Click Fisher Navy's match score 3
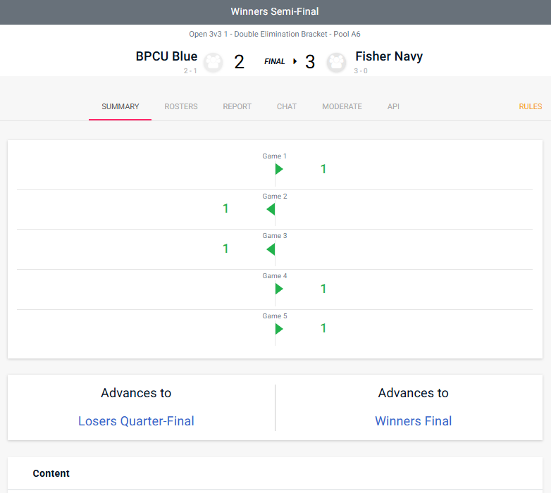The width and height of the screenshot is (551, 493). pos(310,62)
